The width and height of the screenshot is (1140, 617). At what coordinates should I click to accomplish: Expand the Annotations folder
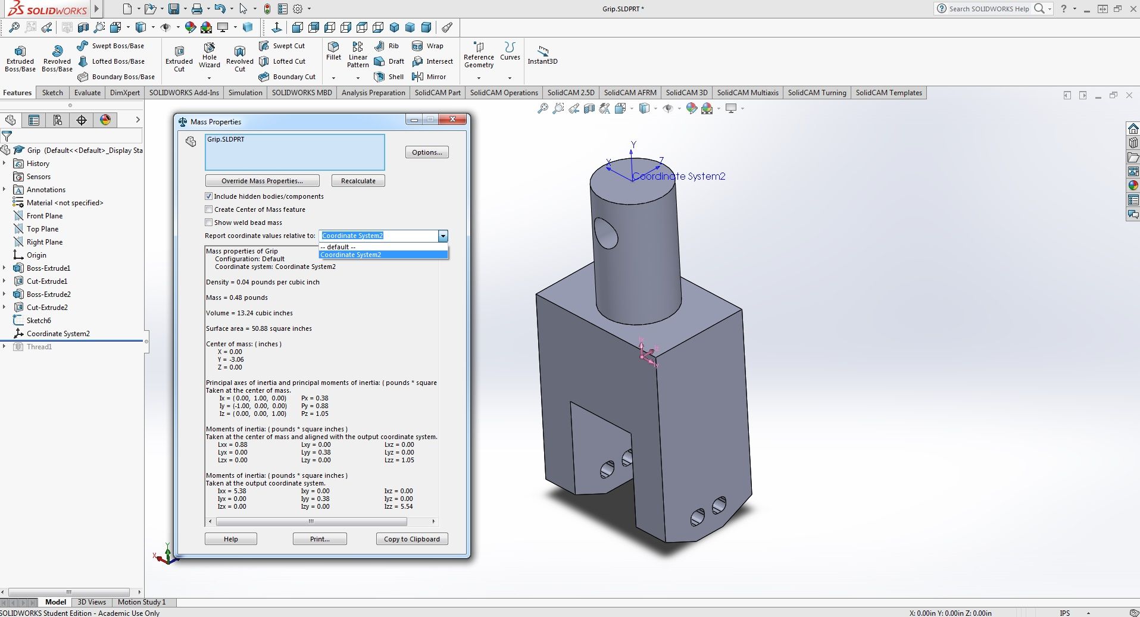[x=5, y=189]
